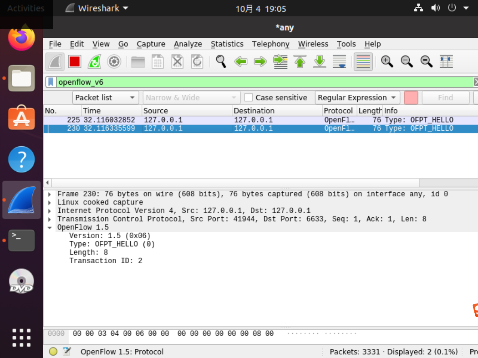The width and height of the screenshot is (478, 358).
Task: Open a capture file folder icon
Action: tap(138, 62)
